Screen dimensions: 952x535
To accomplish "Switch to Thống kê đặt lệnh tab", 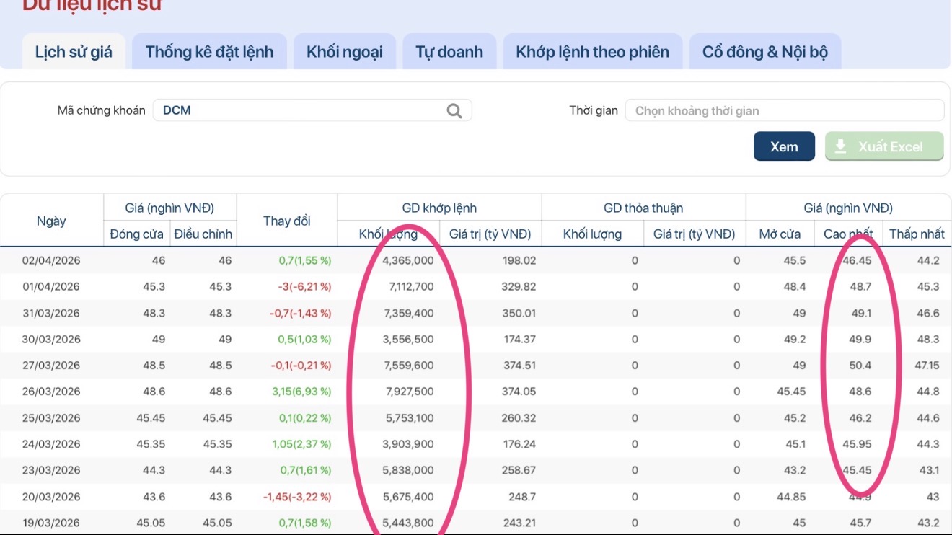I will pos(209,52).
